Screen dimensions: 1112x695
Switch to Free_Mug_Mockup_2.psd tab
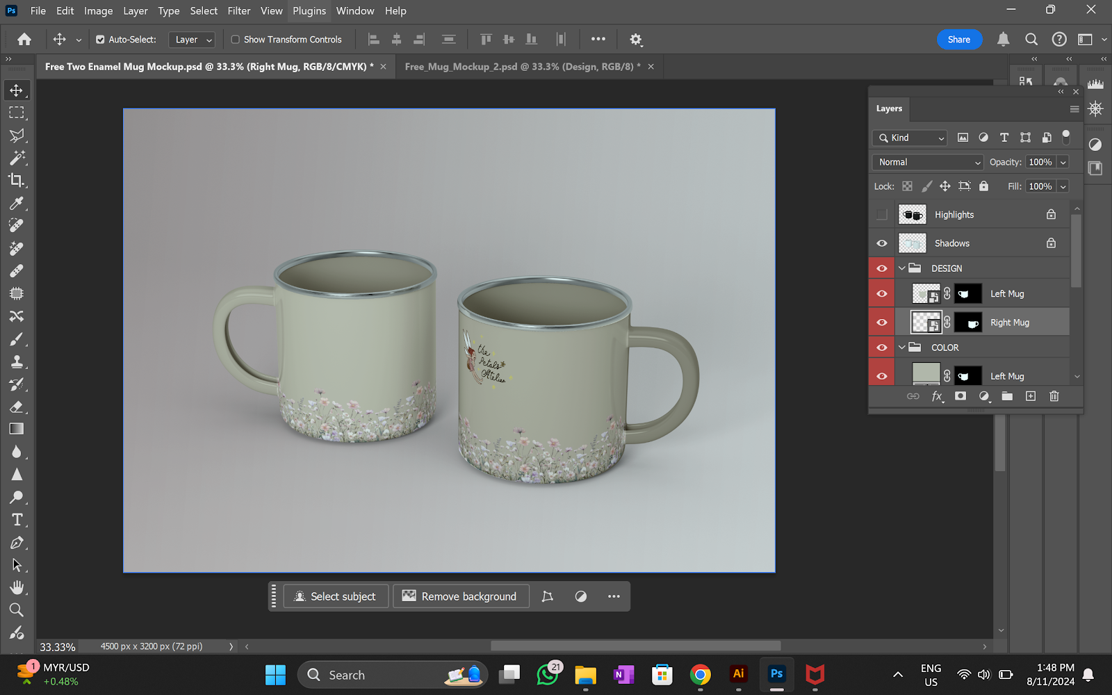(x=522, y=67)
